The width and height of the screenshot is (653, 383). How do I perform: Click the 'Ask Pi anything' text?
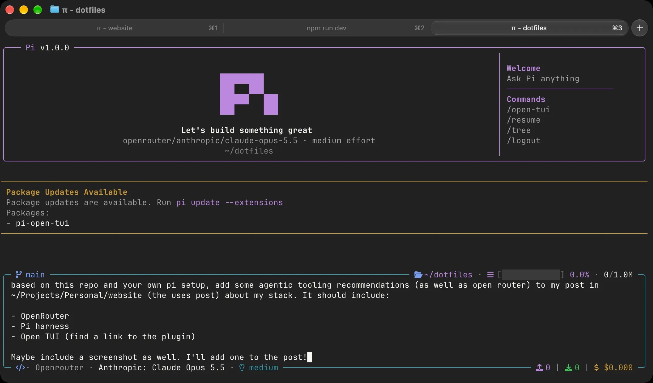tap(543, 79)
